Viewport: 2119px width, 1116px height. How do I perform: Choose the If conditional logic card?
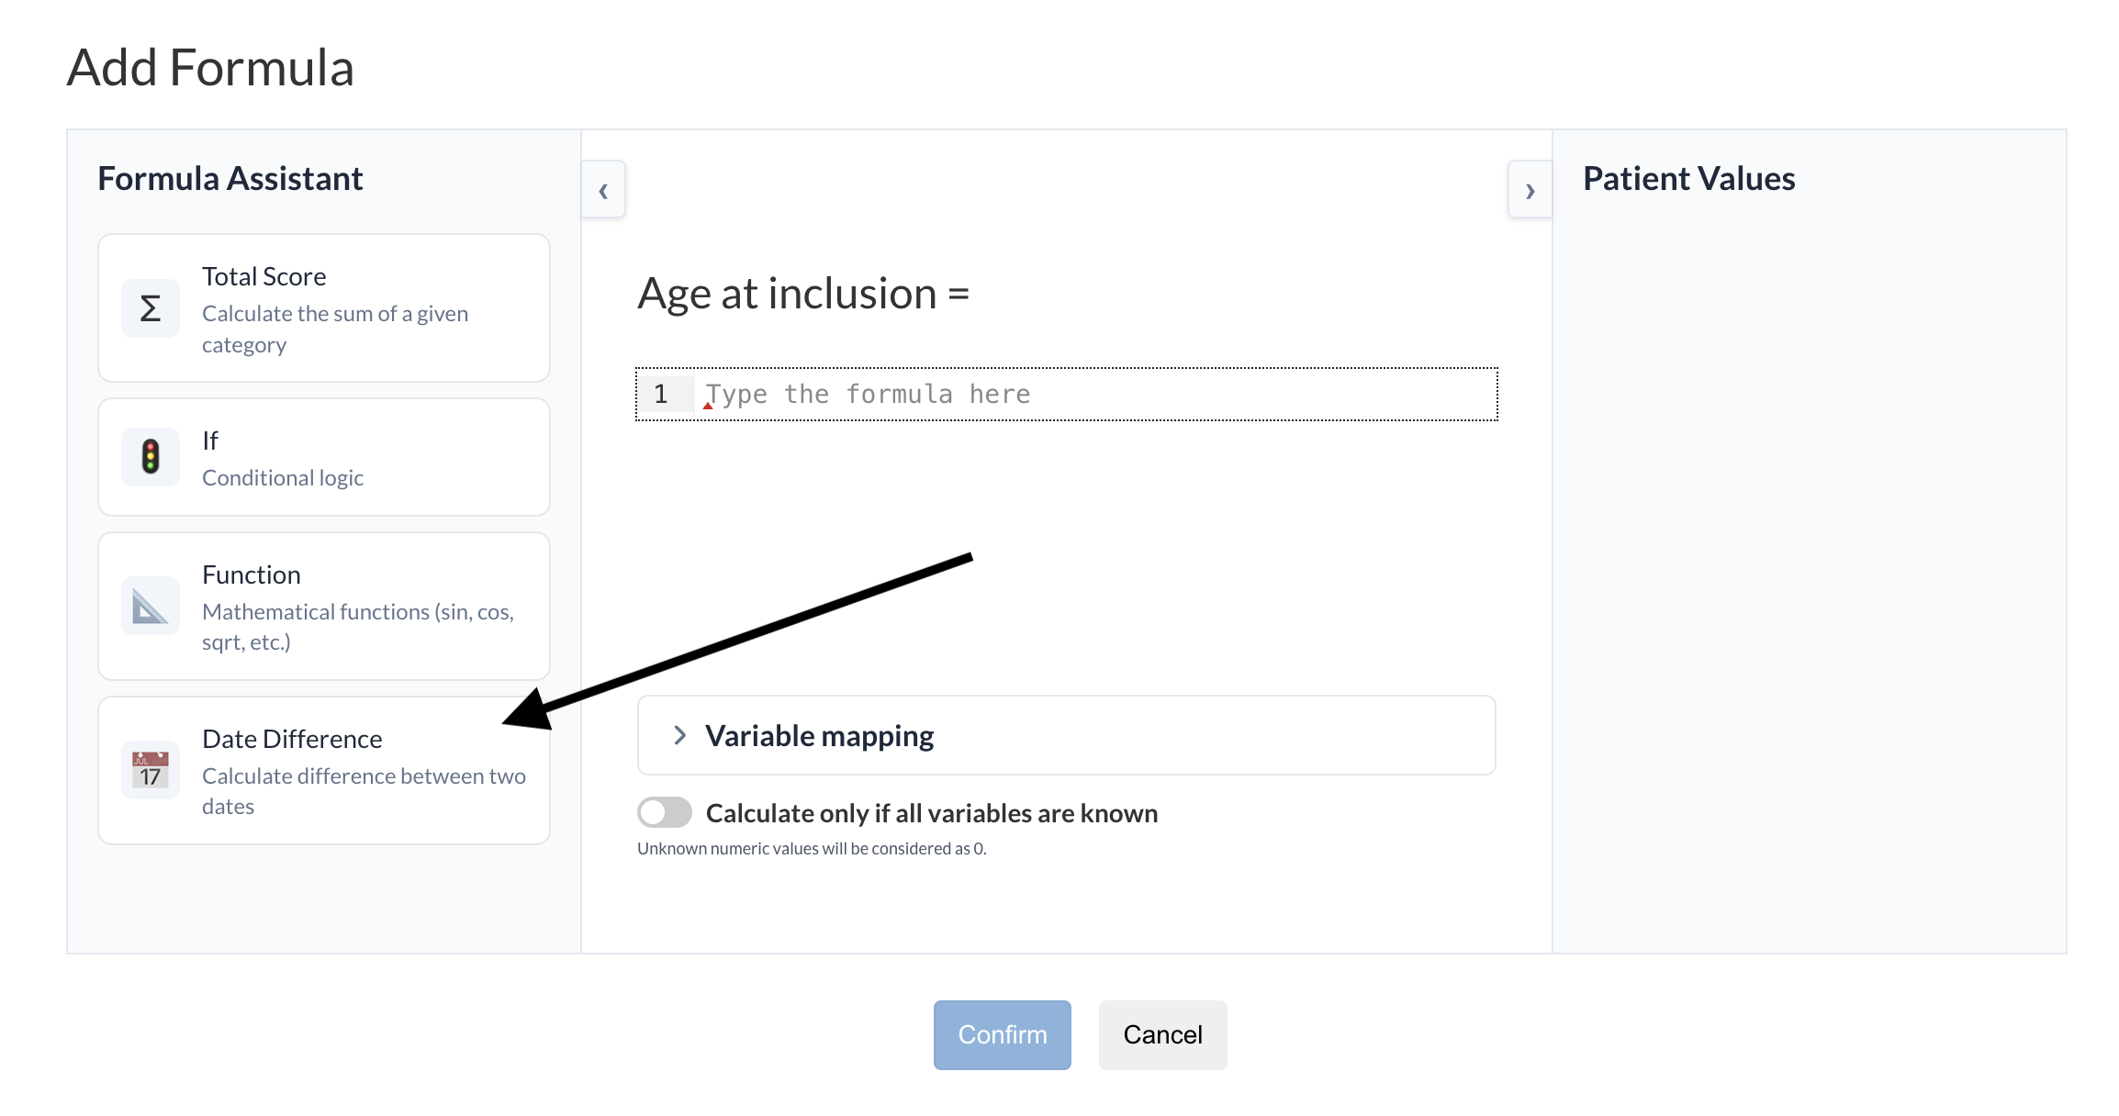323,457
